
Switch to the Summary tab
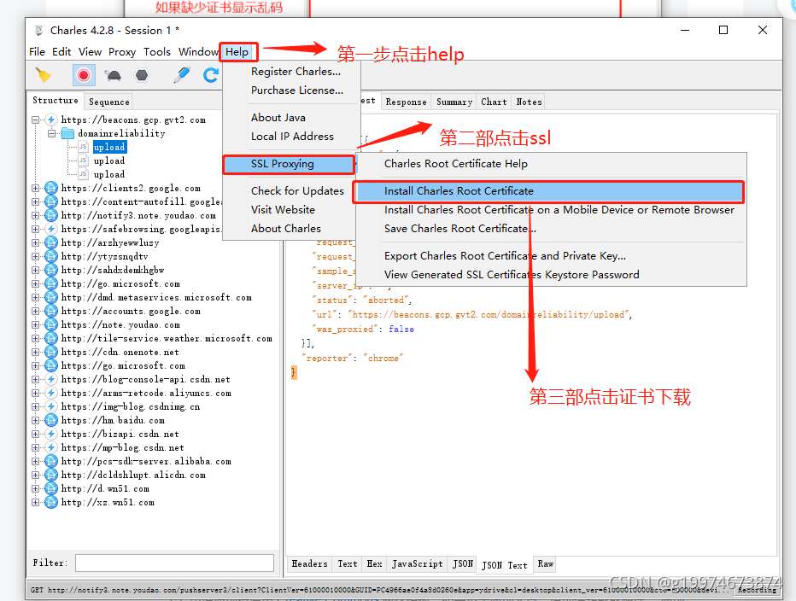coord(454,102)
